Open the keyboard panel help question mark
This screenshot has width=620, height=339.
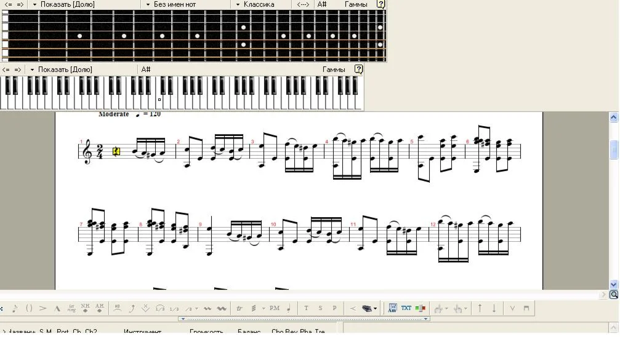[x=358, y=69]
